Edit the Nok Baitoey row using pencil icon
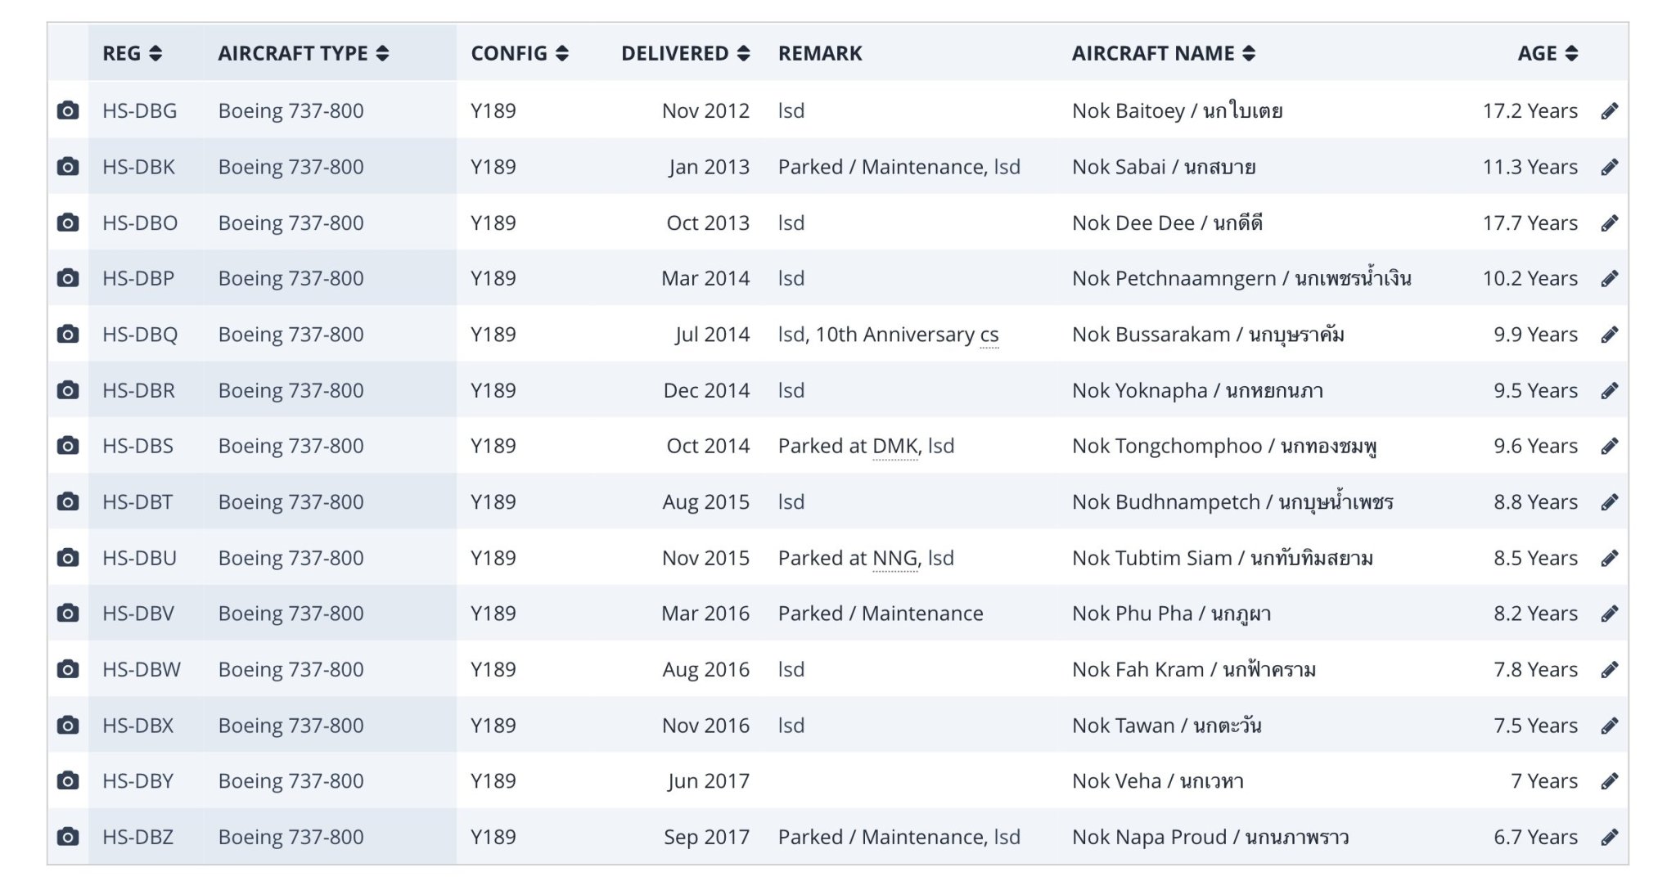 (x=1609, y=110)
